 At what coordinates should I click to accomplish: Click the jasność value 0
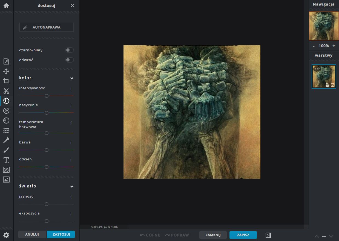71,197
